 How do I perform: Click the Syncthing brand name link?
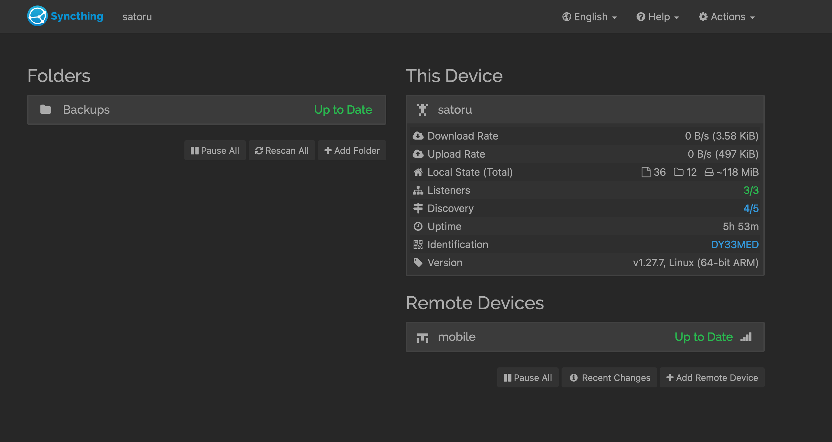coord(77,16)
